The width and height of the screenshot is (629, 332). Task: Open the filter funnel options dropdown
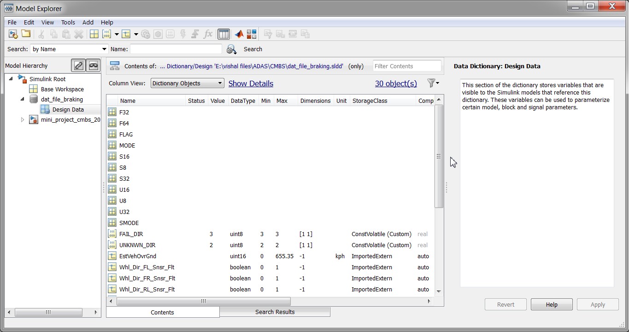433,83
